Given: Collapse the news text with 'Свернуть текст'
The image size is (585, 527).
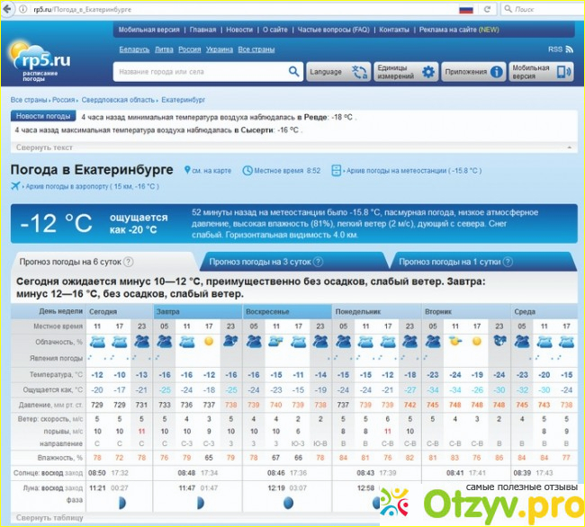Looking at the screenshot, I should coord(44,147).
